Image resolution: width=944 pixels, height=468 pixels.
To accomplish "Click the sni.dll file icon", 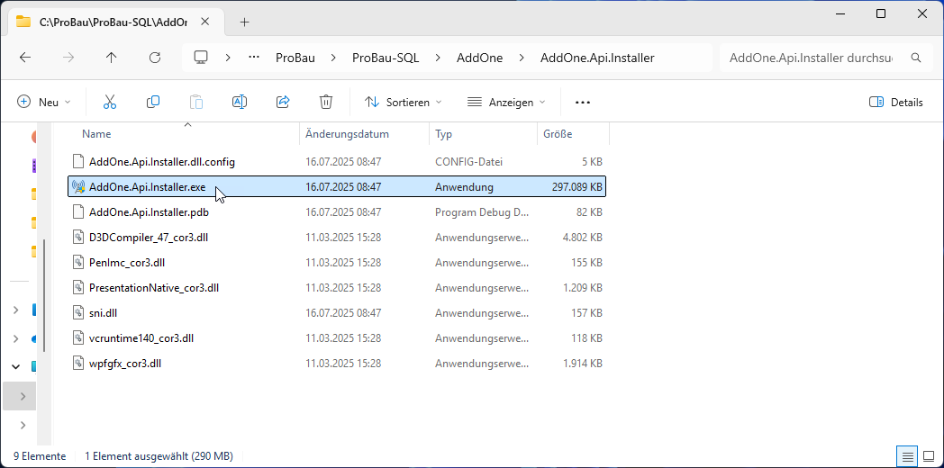I will pos(77,313).
